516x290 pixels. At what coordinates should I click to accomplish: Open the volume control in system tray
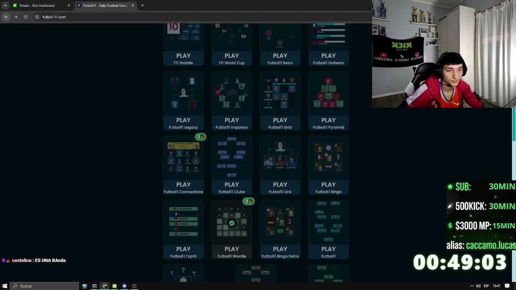(478, 286)
